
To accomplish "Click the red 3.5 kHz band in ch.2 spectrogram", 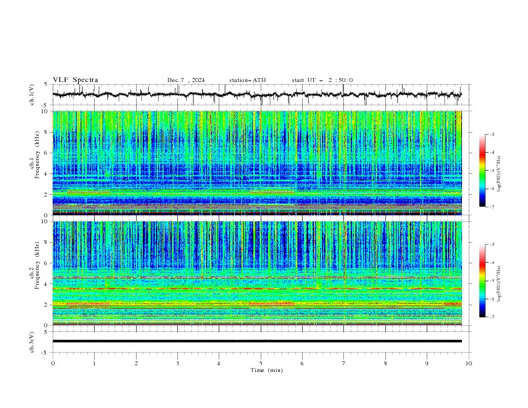I will [x=257, y=289].
